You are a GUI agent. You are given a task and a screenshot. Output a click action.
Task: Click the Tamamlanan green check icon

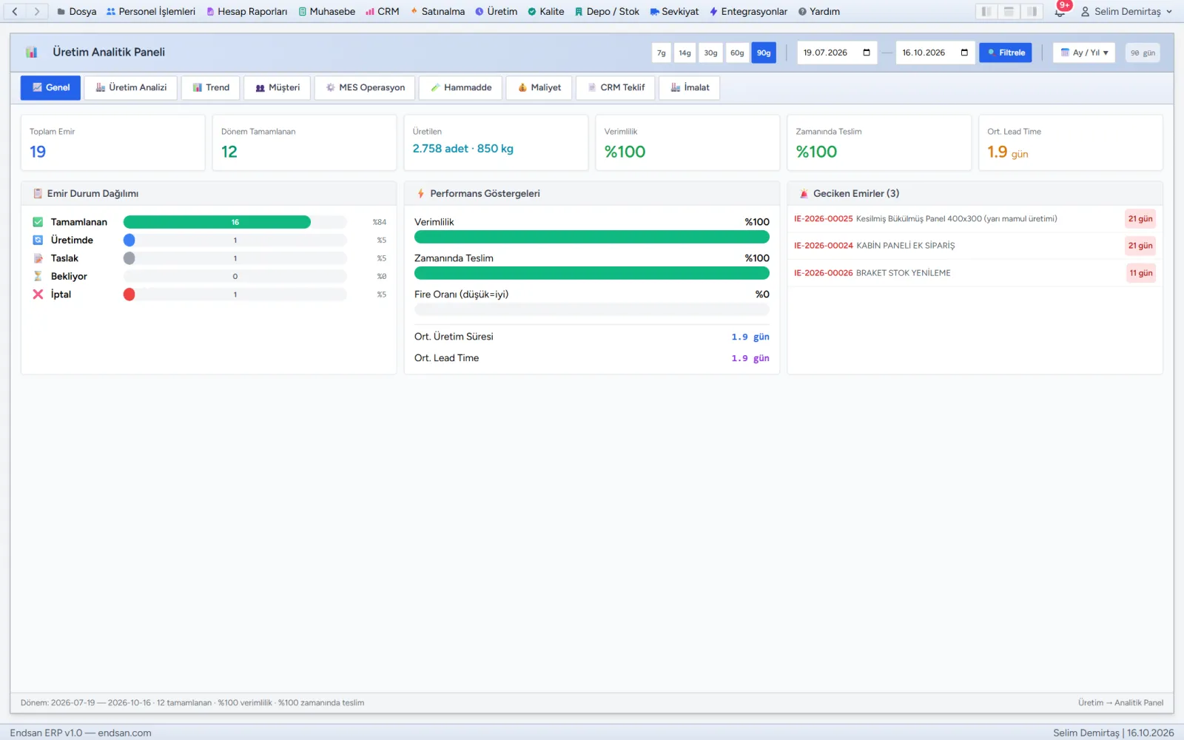[38, 222]
